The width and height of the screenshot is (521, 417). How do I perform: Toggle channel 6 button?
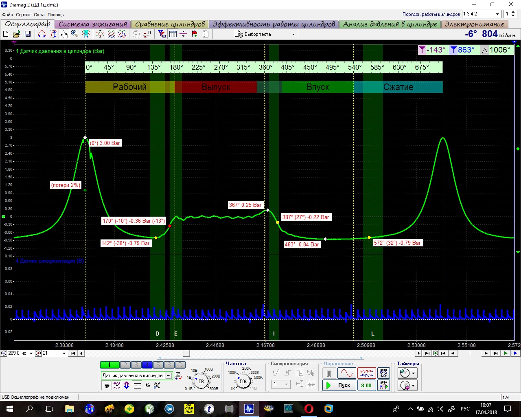pos(169,365)
